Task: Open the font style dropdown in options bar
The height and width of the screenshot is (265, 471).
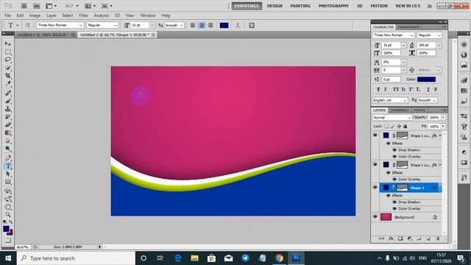Action: pos(116,25)
